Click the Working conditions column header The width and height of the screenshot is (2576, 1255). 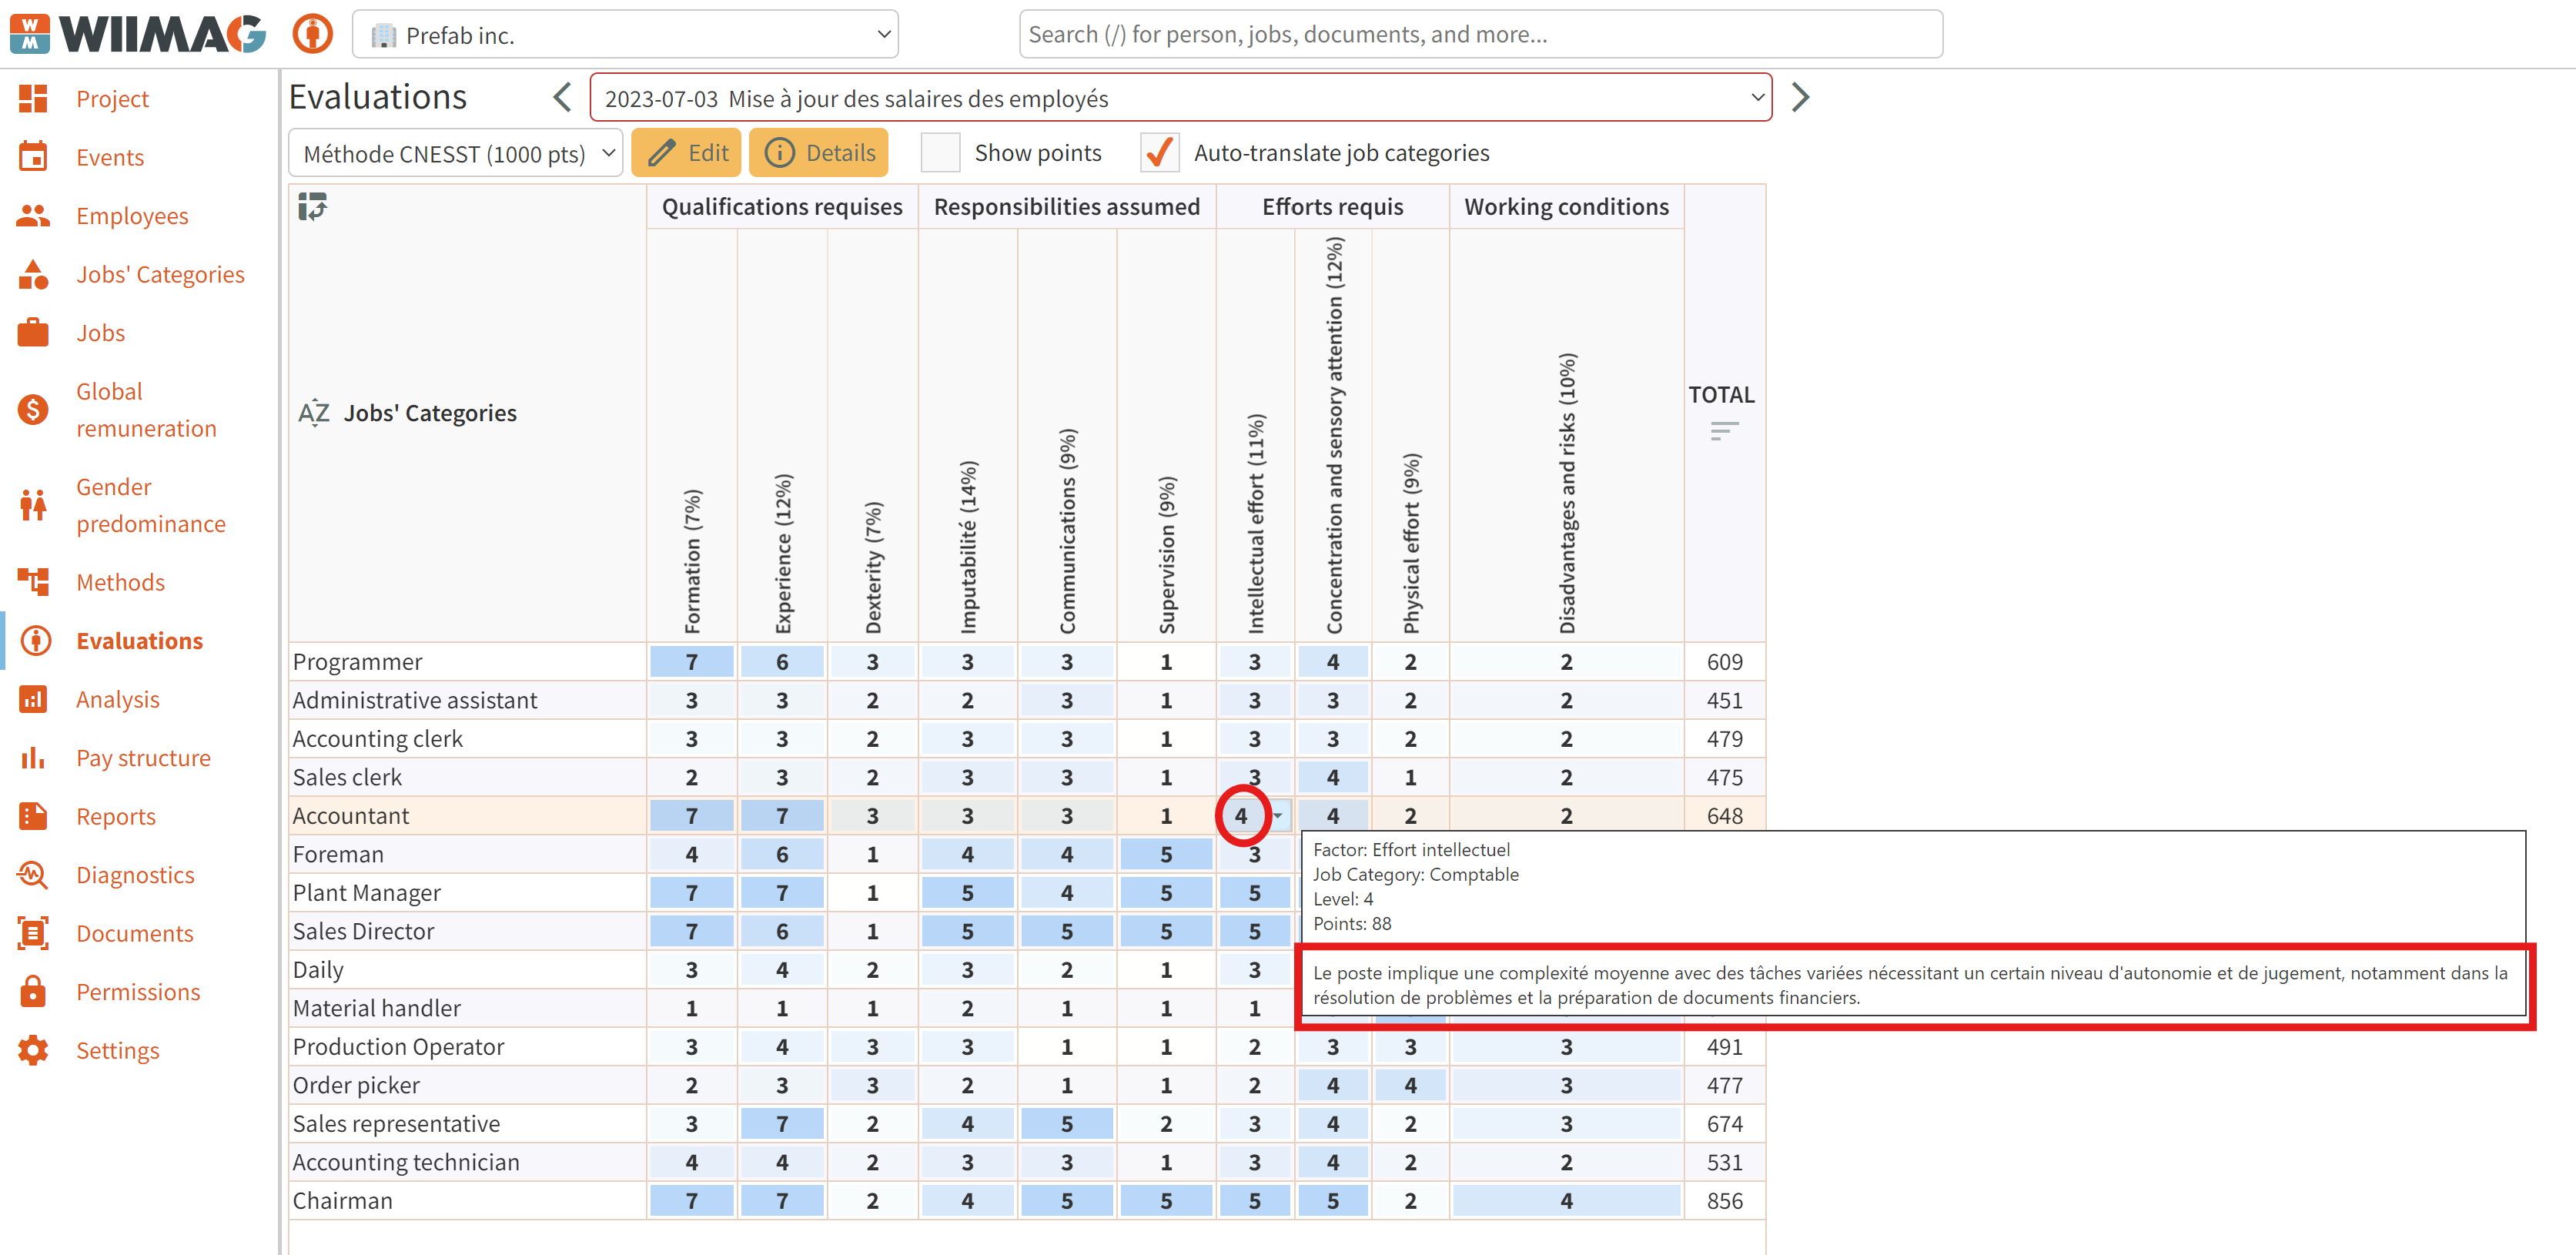point(1566,206)
